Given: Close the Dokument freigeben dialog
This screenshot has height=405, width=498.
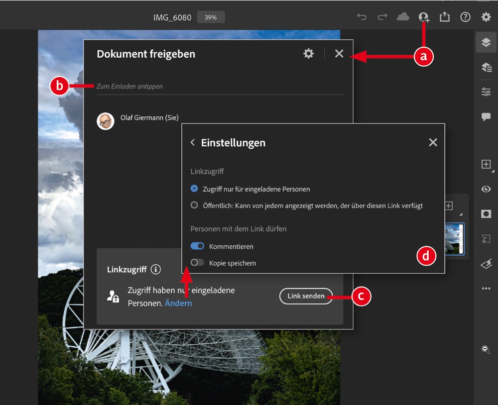Looking at the screenshot, I should point(339,53).
